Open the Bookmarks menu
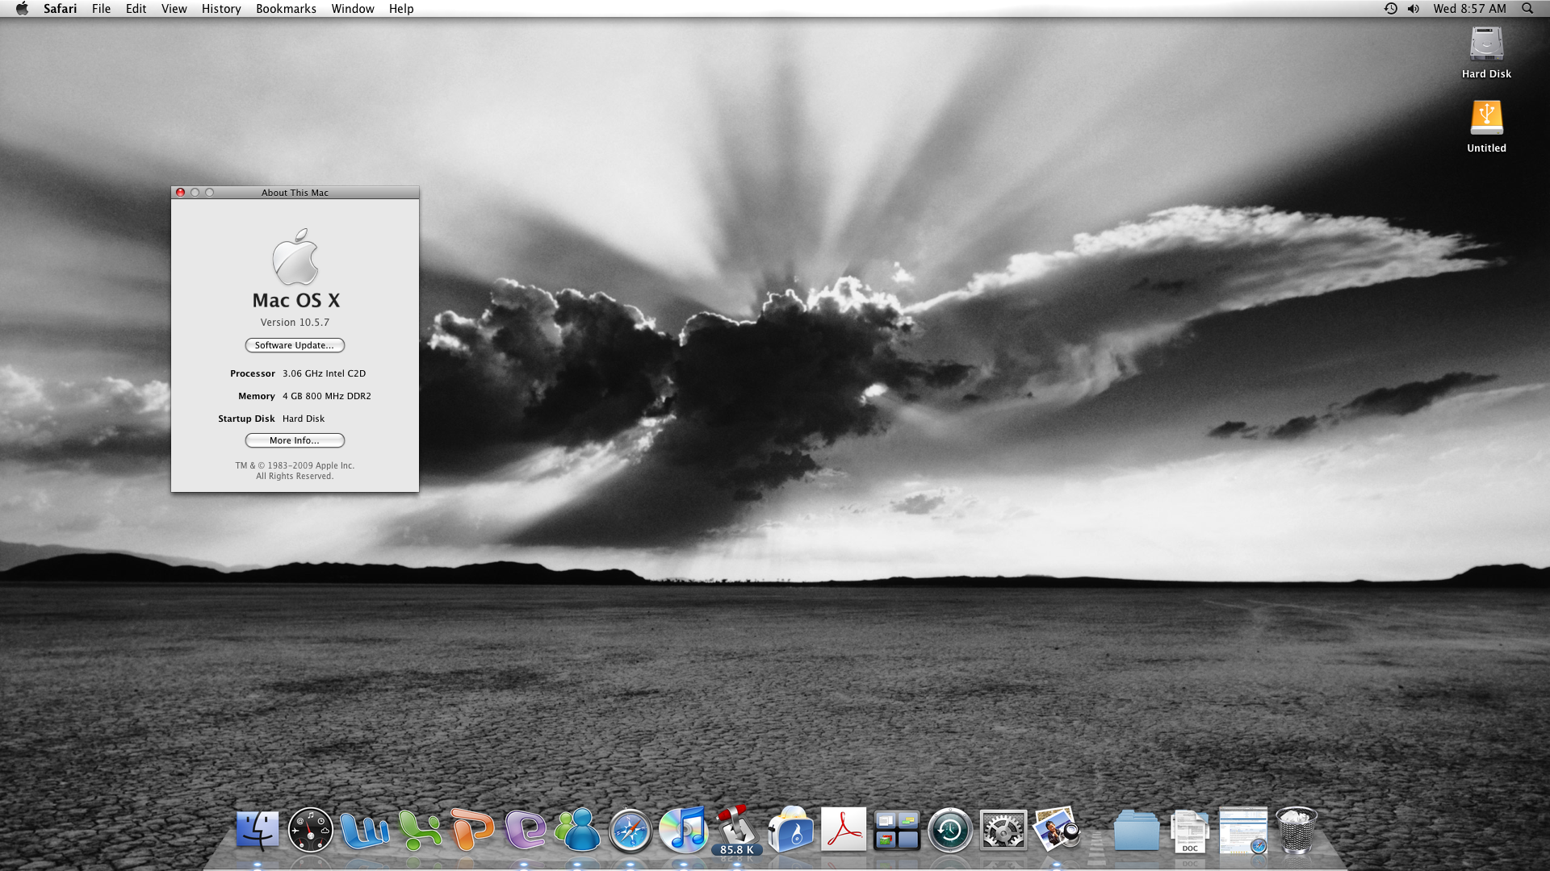 [x=286, y=9]
